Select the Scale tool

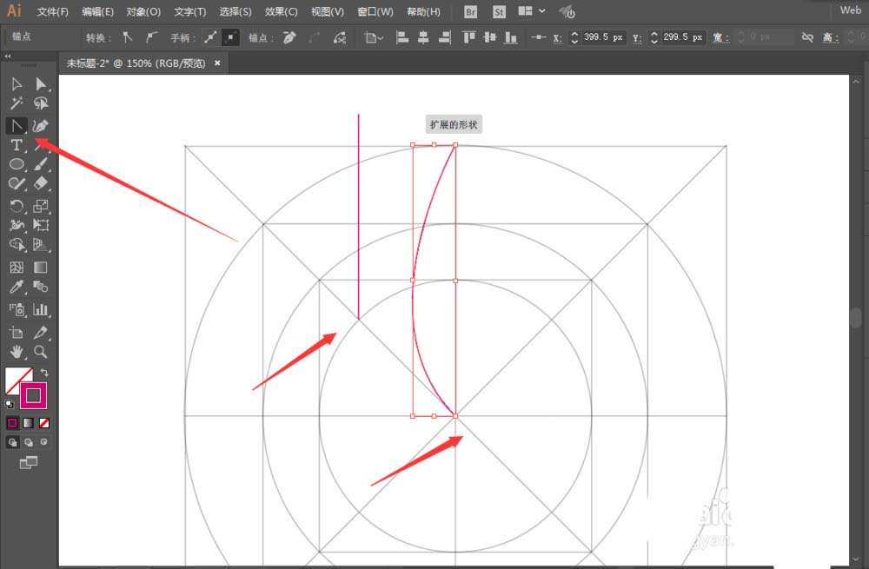pyautogui.click(x=41, y=206)
